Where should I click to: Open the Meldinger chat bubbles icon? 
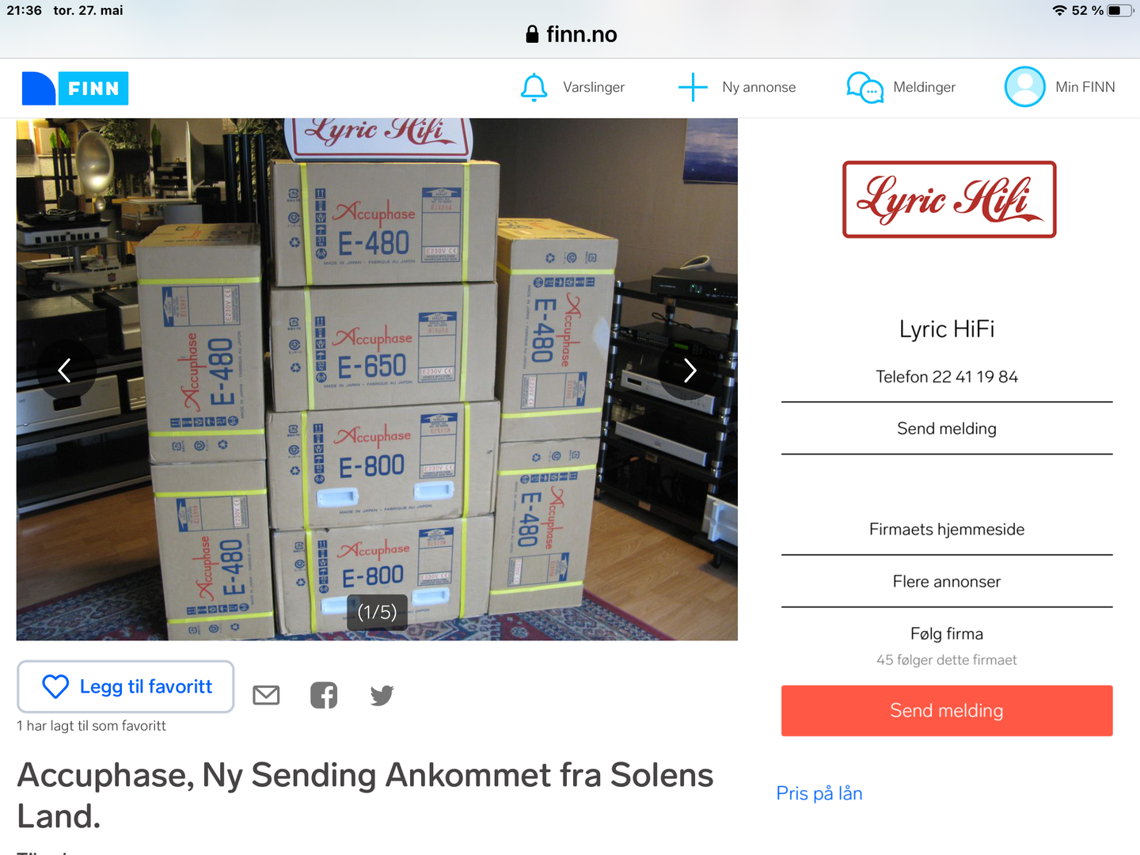[864, 87]
